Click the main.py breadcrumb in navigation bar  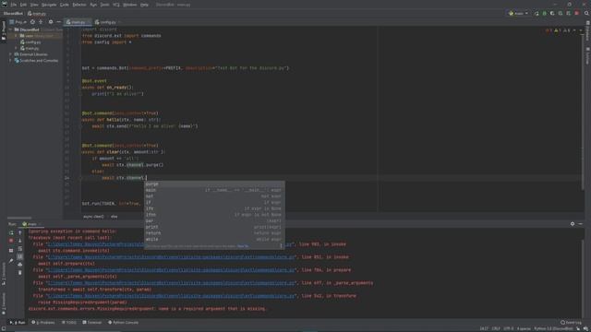[x=37, y=14]
